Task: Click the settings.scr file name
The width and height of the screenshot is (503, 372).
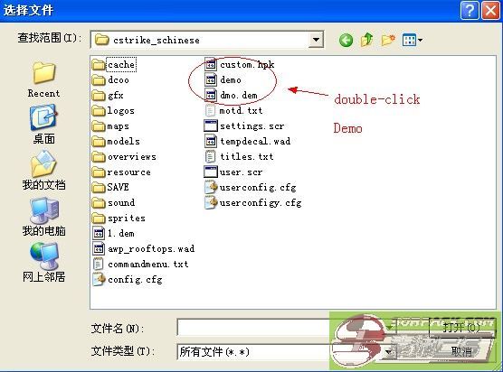Action: pos(251,126)
